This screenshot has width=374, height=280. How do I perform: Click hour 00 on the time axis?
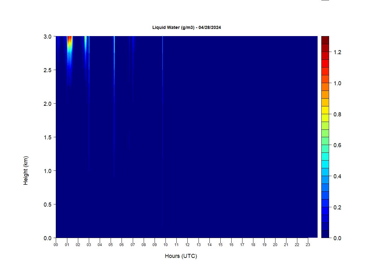[x=56, y=245]
